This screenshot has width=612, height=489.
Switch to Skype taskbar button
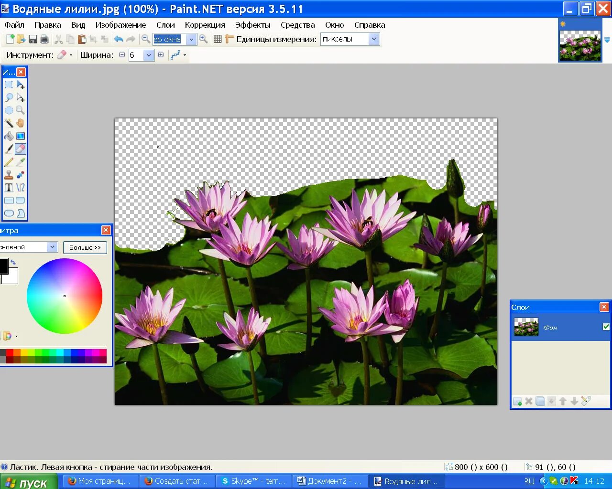click(253, 481)
